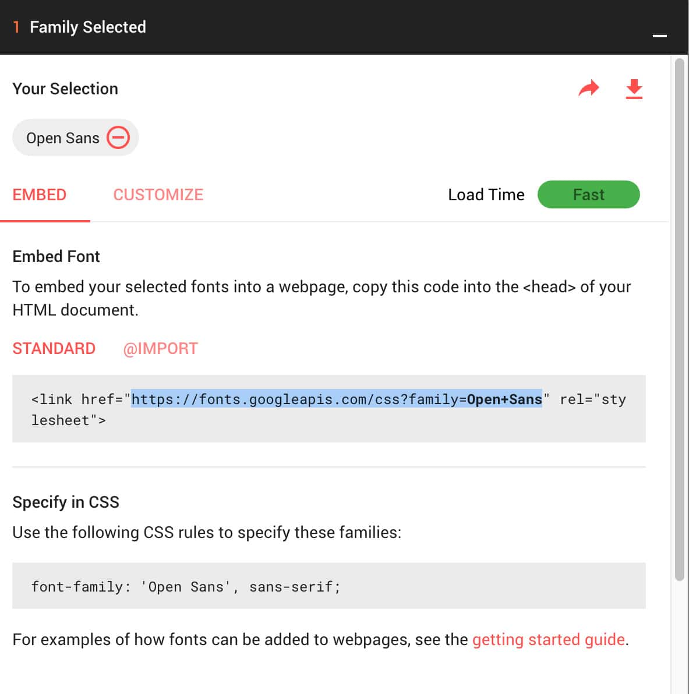Open the @IMPORT embed option
689x694 pixels.
click(161, 348)
